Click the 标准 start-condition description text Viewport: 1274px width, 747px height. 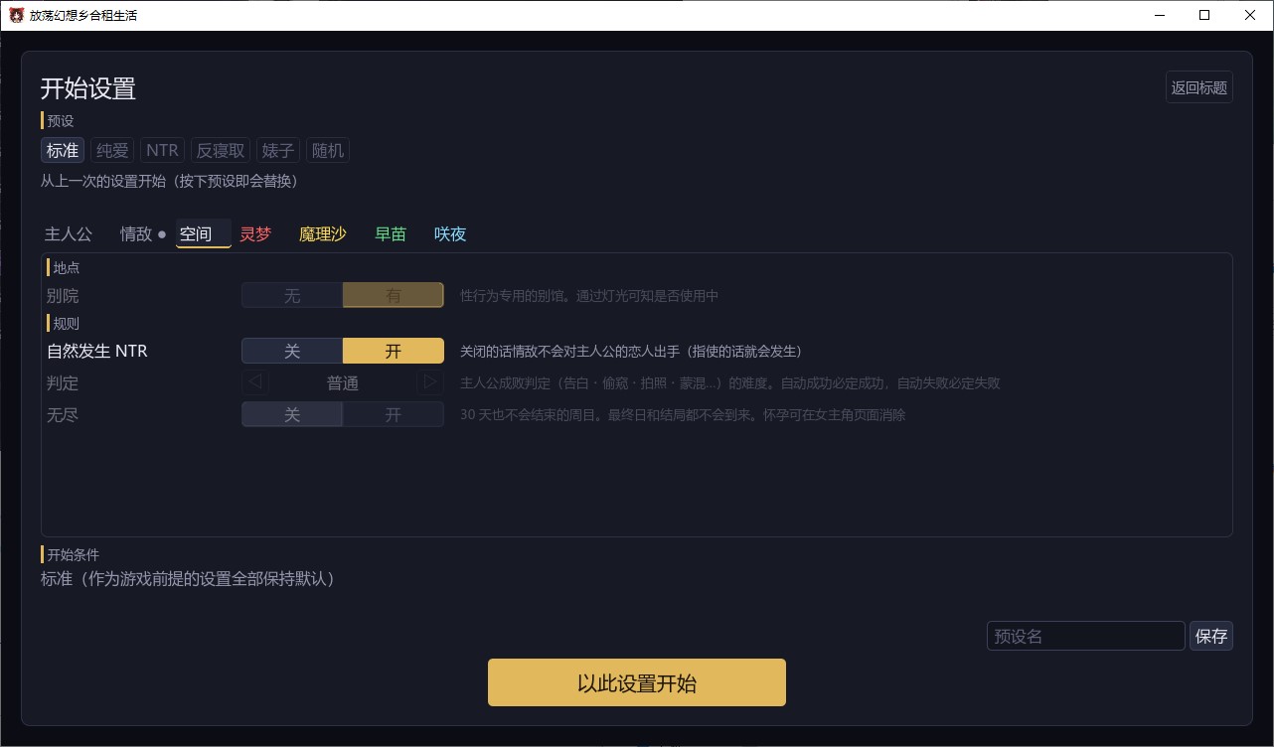pyautogui.click(x=187, y=578)
